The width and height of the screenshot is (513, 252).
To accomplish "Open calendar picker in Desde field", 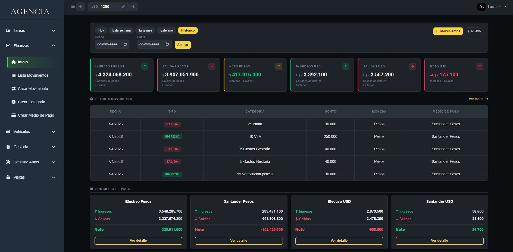I will [125, 44].
